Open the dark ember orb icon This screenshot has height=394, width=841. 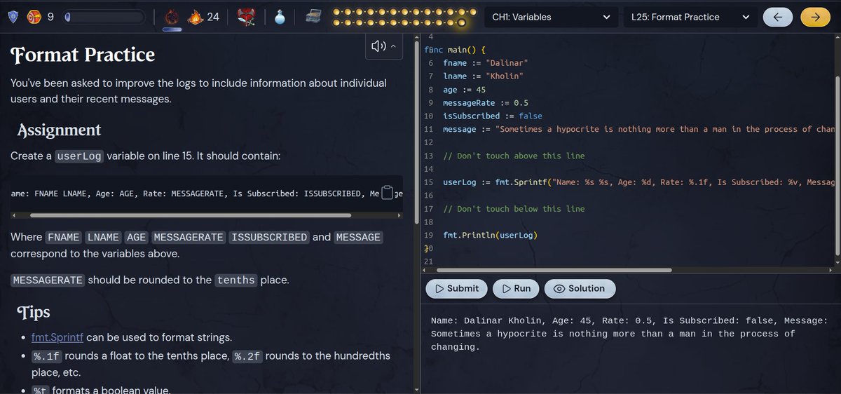click(x=172, y=16)
